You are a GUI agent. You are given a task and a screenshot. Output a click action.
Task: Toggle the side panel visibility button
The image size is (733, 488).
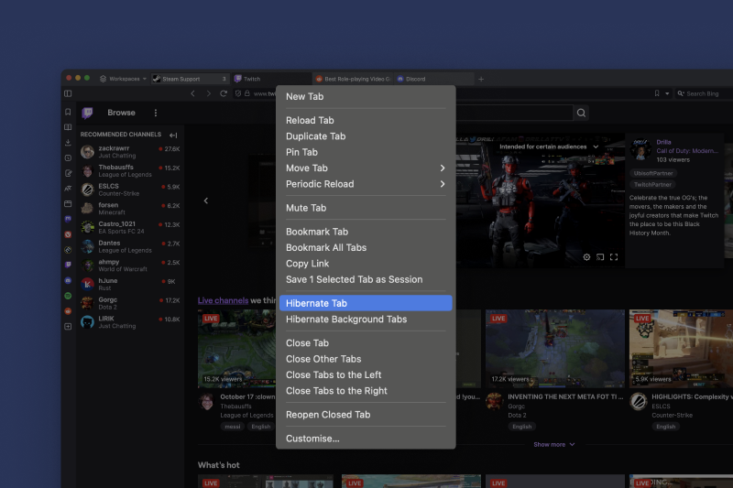point(68,93)
